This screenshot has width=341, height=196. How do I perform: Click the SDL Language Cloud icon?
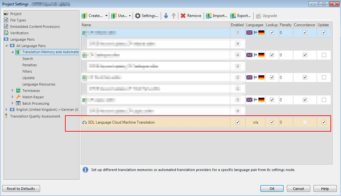pos(85,122)
